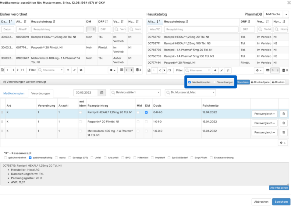
Task: Click the Abbrechen button
Action: click(x=261, y=202)
